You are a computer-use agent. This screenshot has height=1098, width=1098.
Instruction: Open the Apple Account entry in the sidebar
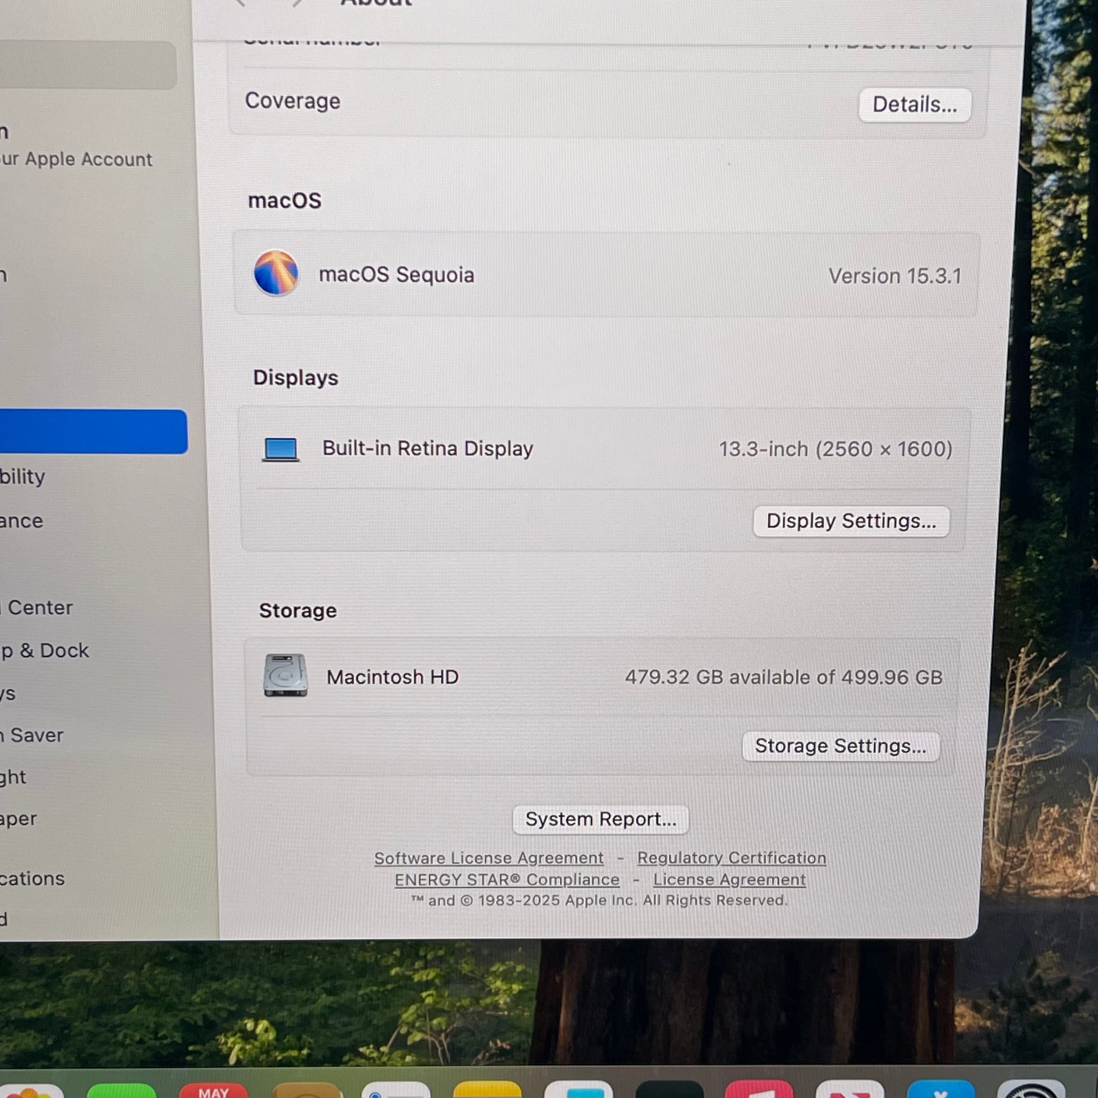coord(77,146)
